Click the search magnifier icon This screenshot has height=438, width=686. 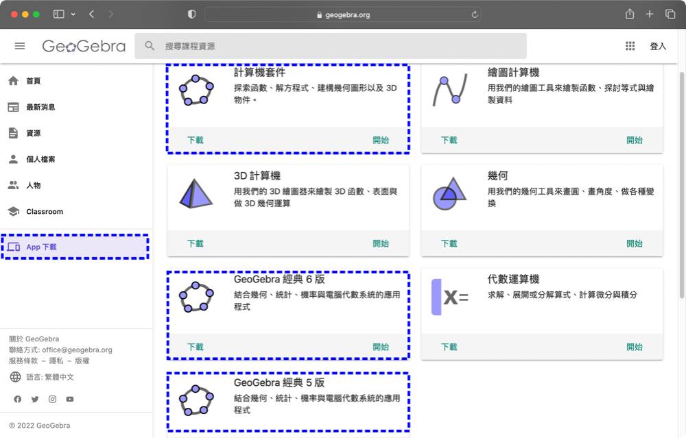(150, 46)
